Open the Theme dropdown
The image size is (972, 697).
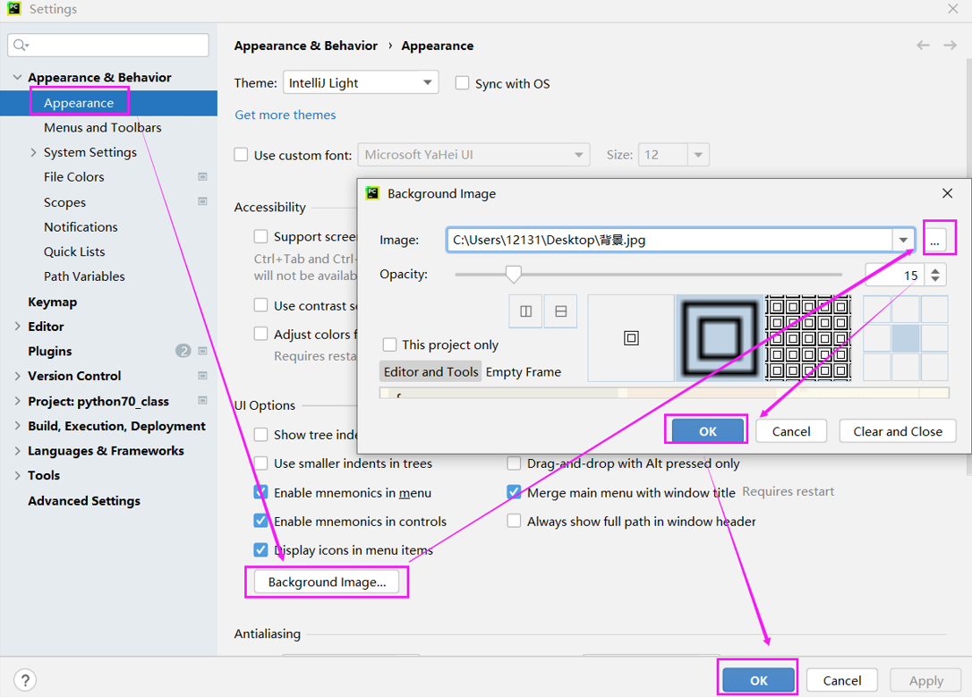360,83
